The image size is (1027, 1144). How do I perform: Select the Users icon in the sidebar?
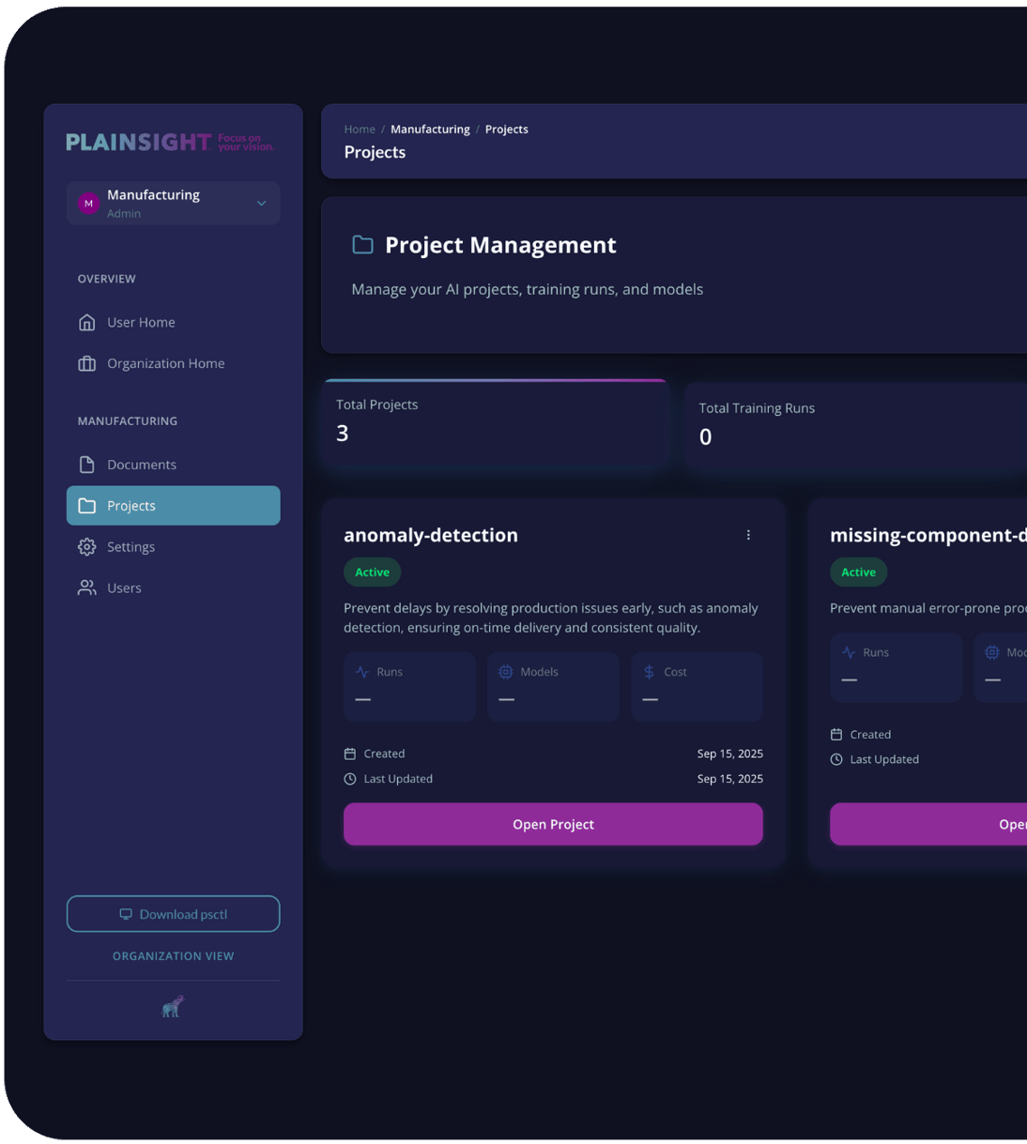tap(86, 587)
